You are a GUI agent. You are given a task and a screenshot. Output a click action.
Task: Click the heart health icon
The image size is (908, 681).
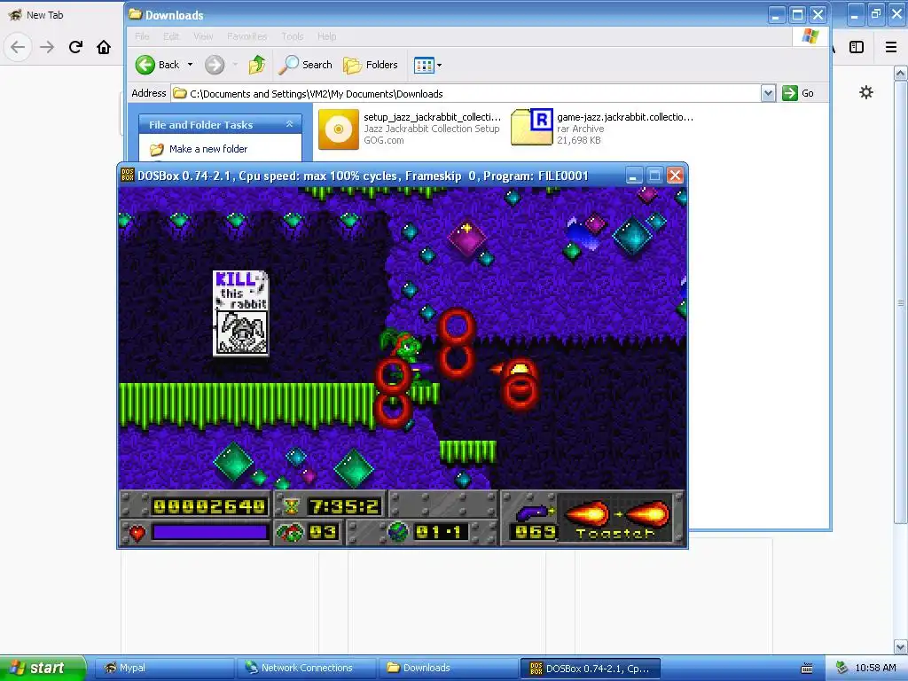tap(137, 532)
